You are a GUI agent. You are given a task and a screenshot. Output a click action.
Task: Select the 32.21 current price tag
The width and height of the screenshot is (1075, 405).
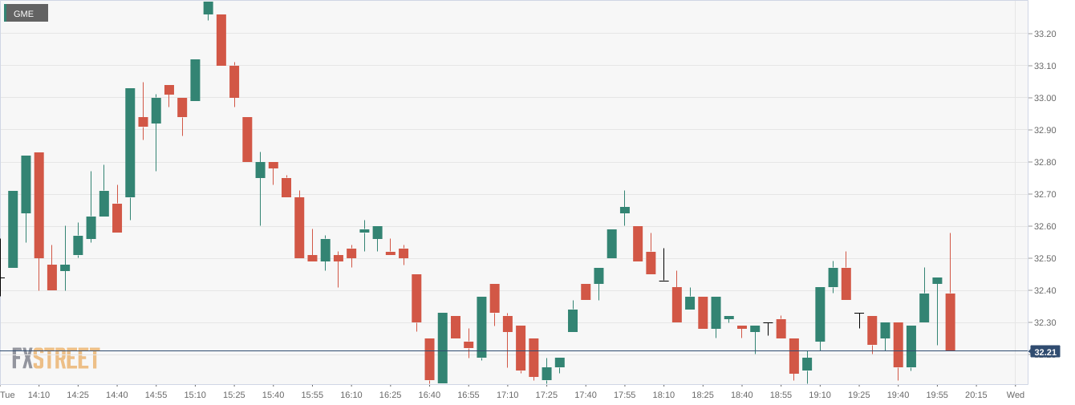1045,352
